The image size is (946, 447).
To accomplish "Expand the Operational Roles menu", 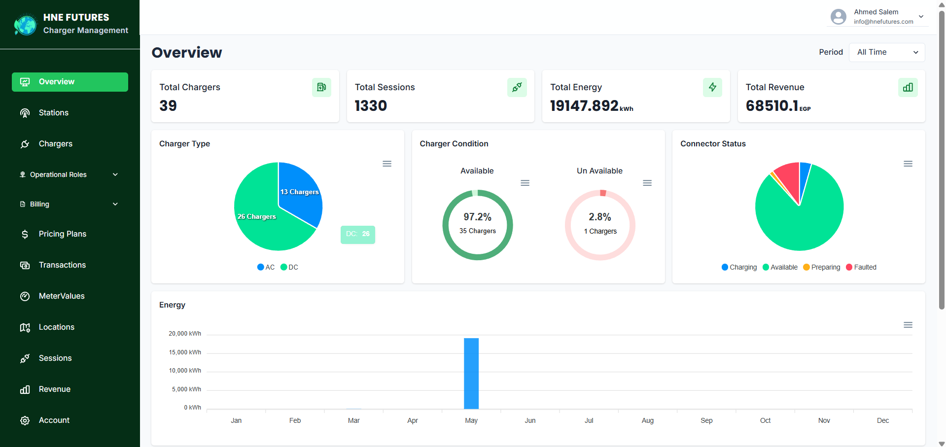I will click(115, 174).
